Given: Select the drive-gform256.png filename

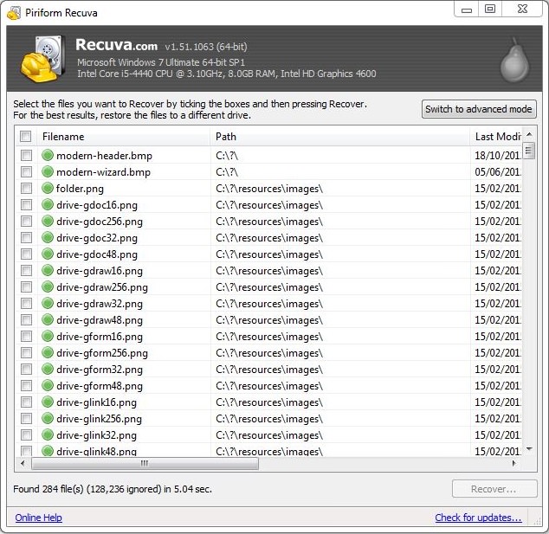Looking at the screenshot, I should point(102,353).
